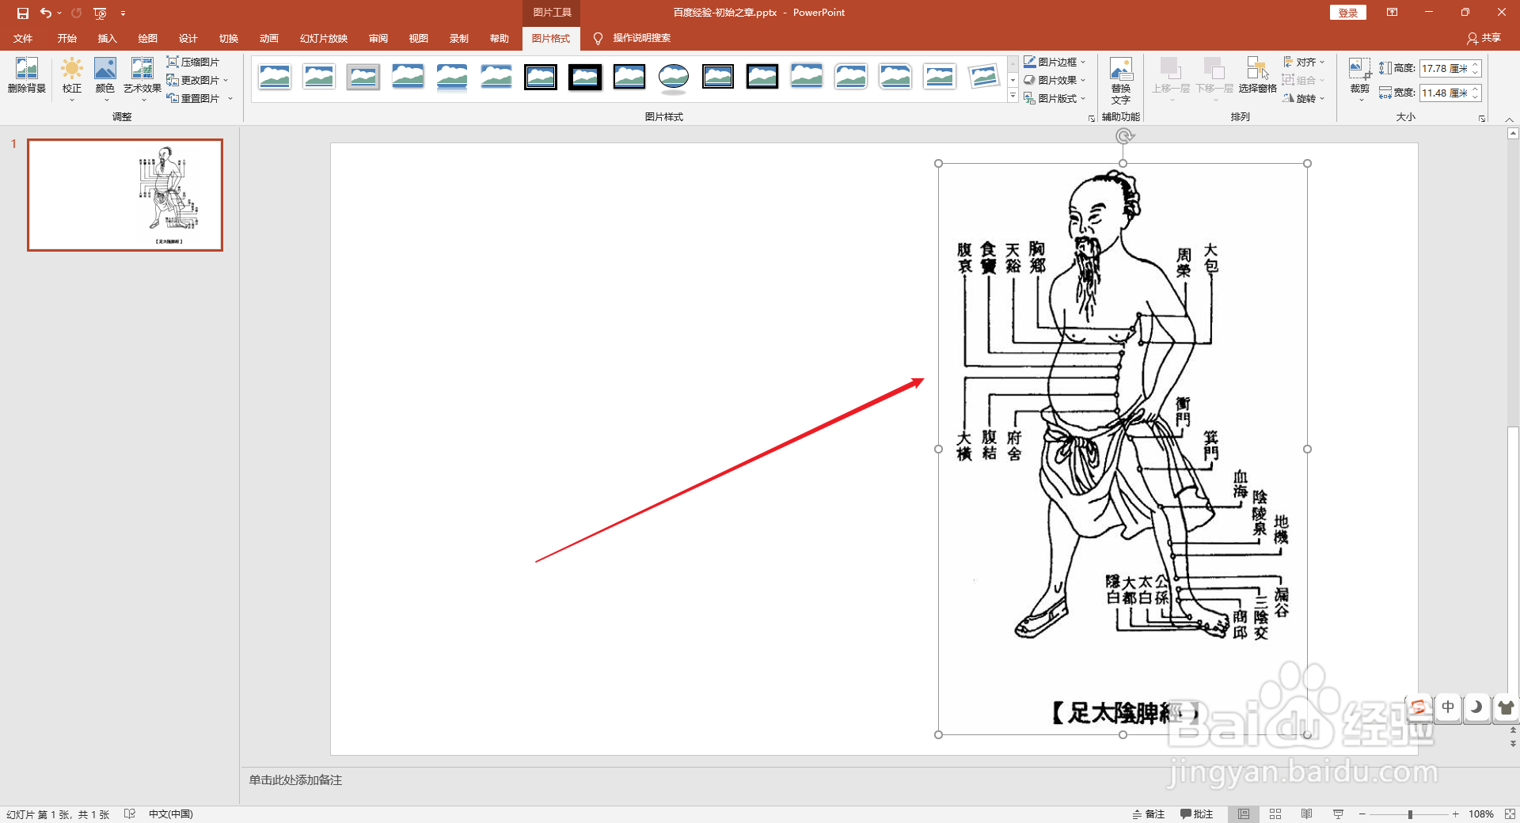
Task: Click the Tell Me search (操作说明搜索) box
Action: coord(641,38)
